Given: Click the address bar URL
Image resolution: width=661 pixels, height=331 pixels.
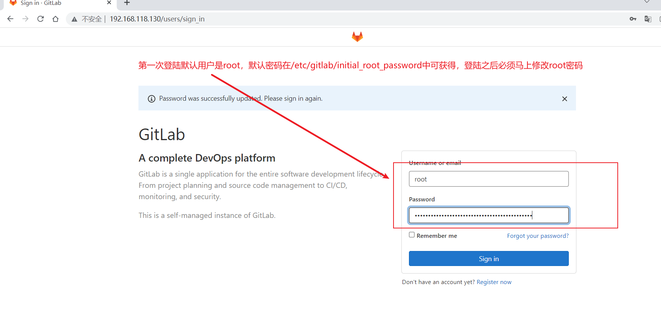Looking at the screenshot, I should [x=157, y=19].
